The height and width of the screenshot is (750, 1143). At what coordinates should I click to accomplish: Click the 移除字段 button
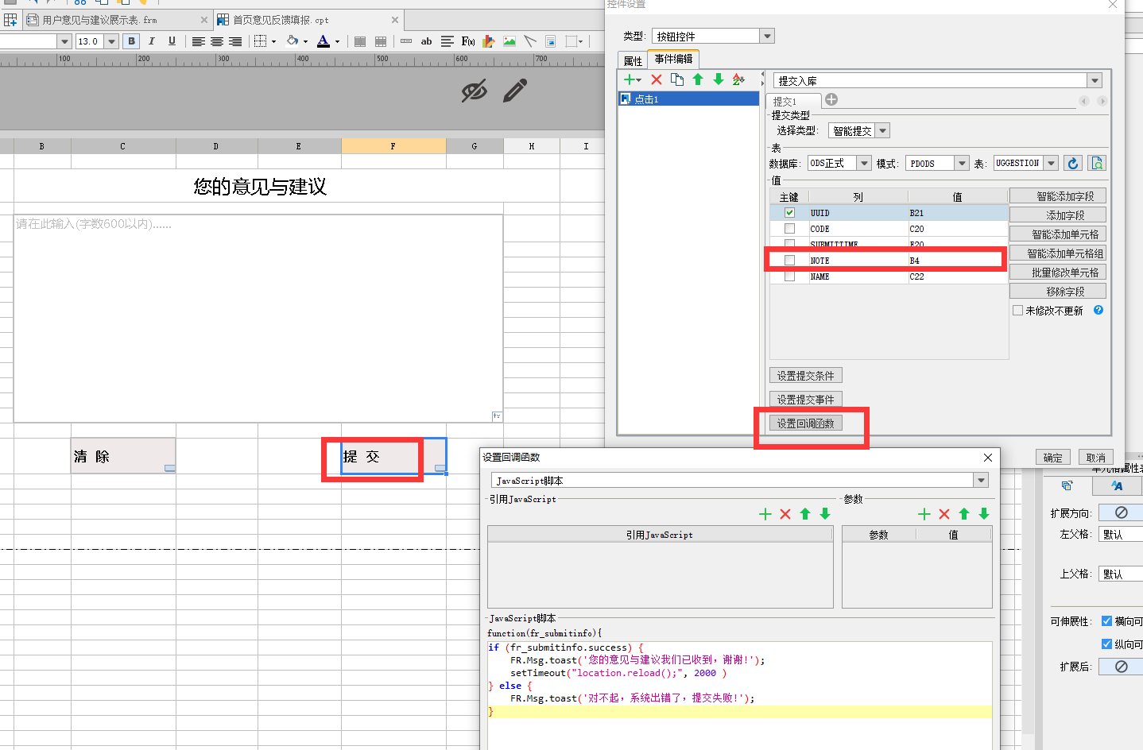click(x=1058, y=291)
